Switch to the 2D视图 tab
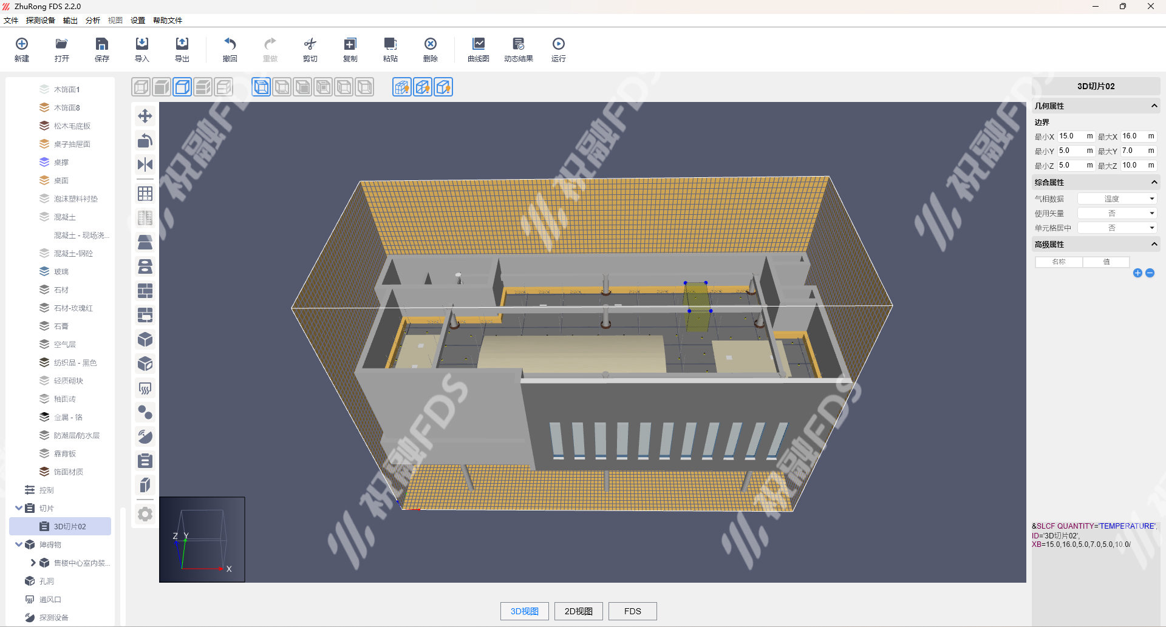The image size is (1166, 627). tap(579, 611)
